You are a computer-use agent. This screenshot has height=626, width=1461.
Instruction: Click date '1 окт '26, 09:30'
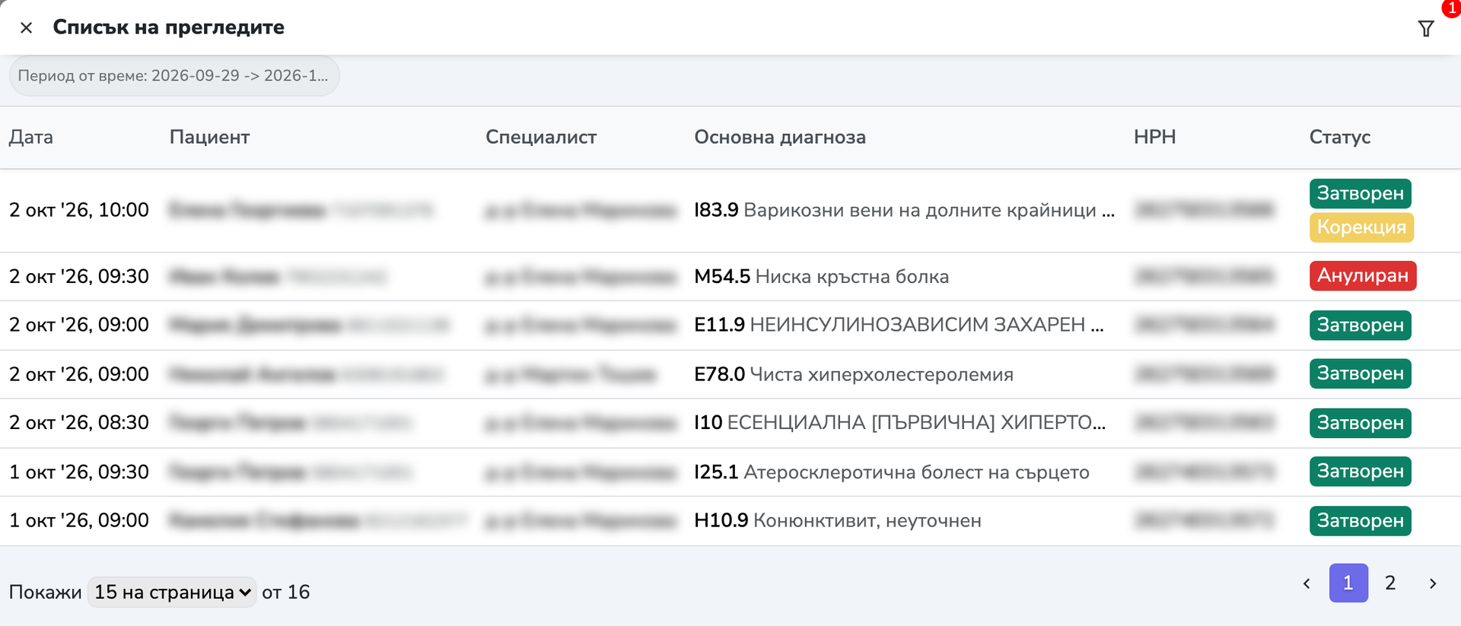pyautogui.click(x=79, y=472)
